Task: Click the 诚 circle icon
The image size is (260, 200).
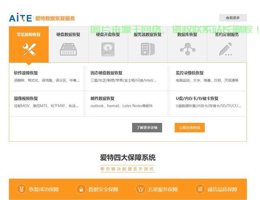Action: click(x=200, y=189)
